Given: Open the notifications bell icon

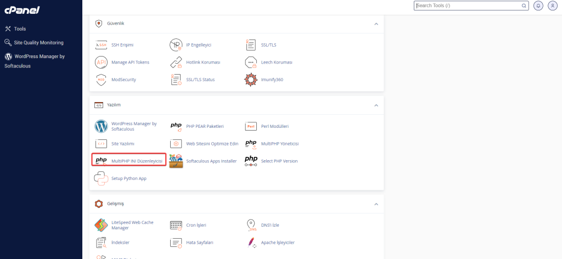Looking at the screenshot, I should pyautogui.click(x=538, y=5).
